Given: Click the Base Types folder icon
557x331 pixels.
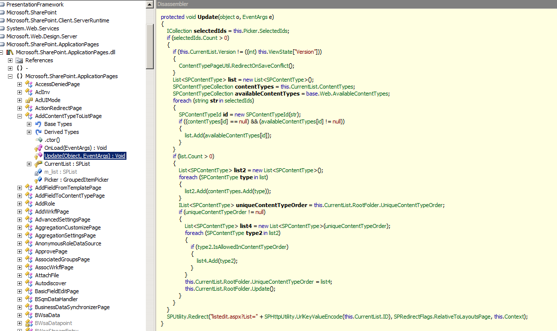Looking at the screenshot, I should pos(38,124).
